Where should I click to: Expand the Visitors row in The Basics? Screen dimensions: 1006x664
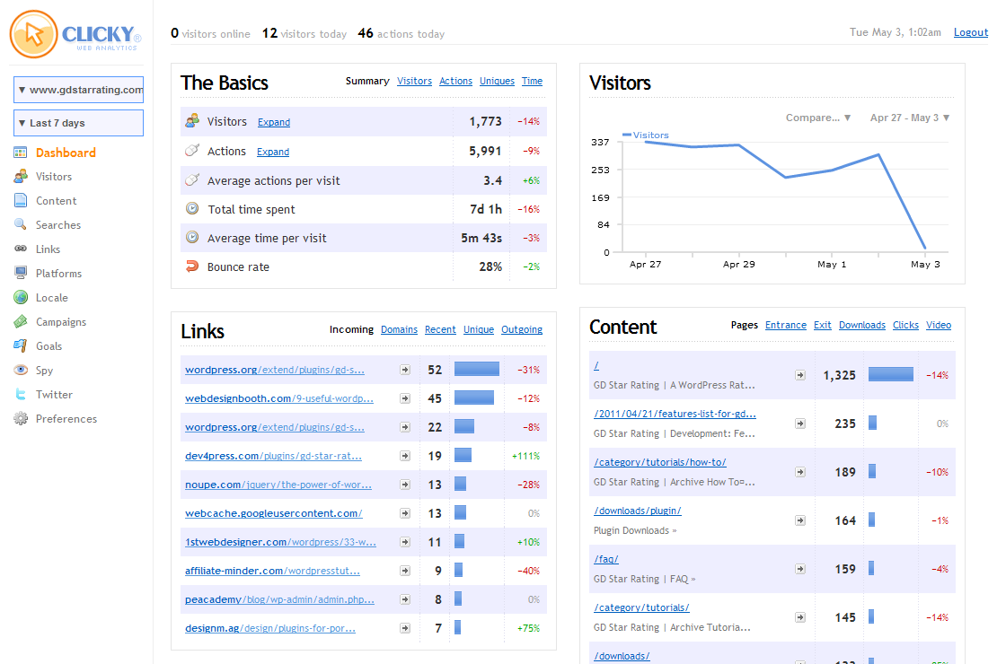(274, 122)
